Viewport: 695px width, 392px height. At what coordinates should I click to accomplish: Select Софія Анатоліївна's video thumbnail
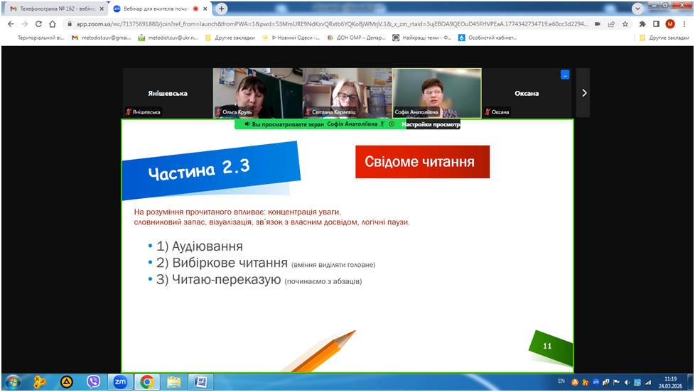436,92
